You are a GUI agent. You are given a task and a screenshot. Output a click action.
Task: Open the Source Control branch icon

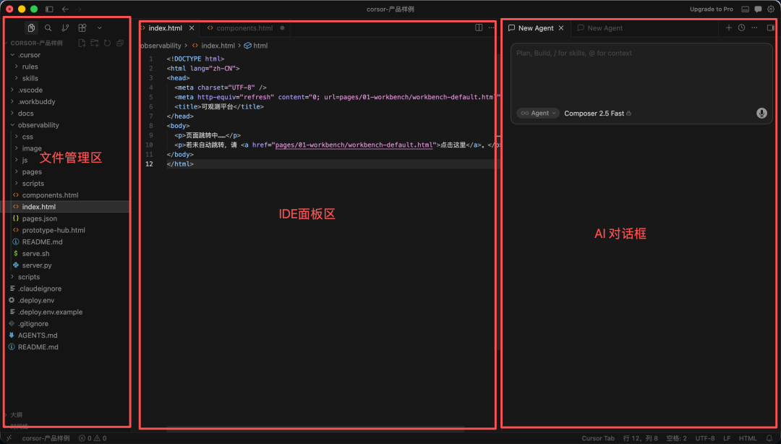pos(65,28)
